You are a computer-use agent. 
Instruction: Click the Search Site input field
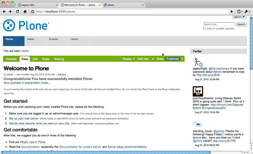[219, 24]
